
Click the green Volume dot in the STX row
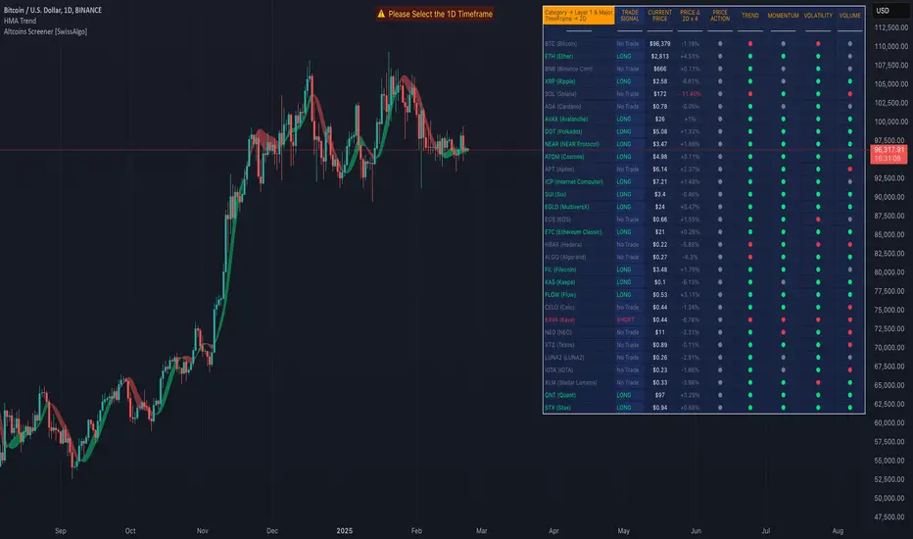(x=850, y=408)
